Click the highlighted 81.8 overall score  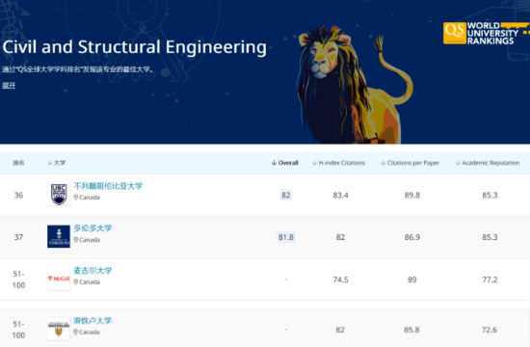[x=286, y=237]
